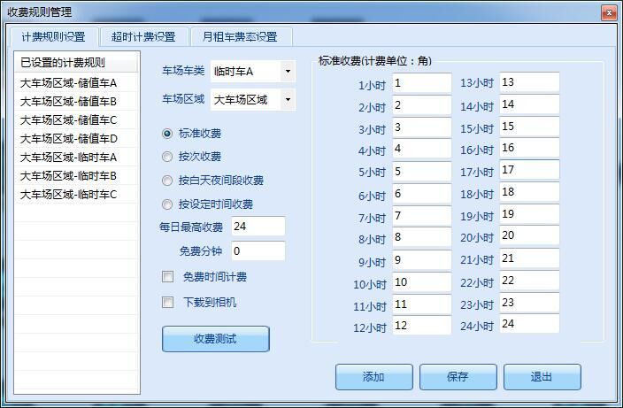Click the 退出 button

pyautogui.click(x=542, y=377)
